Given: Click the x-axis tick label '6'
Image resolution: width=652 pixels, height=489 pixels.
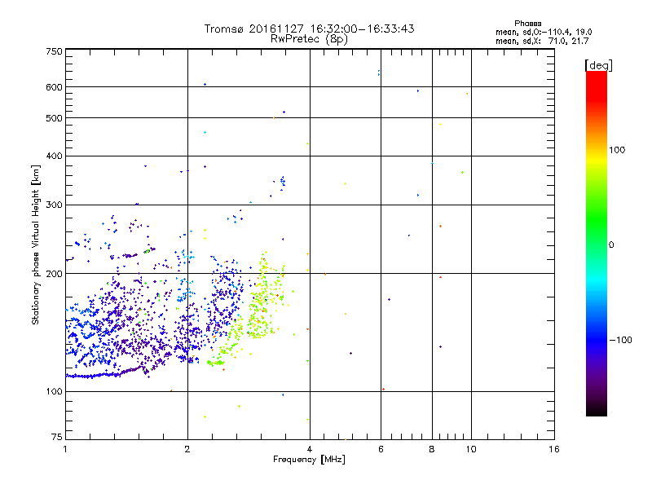Looking at the screenshot, I should (381, 449).
